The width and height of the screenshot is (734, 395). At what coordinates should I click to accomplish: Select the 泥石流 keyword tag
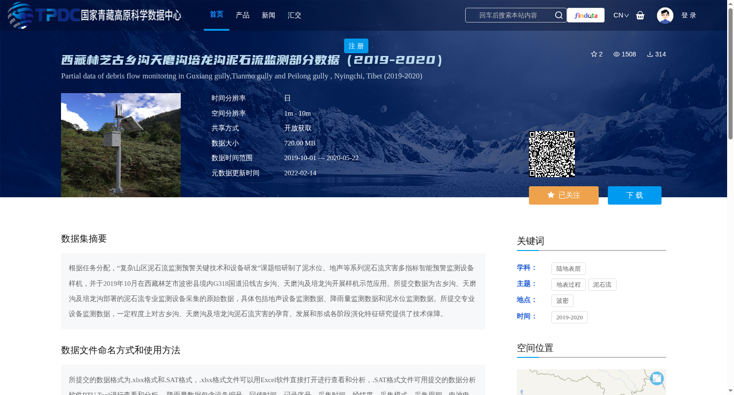pos(602,284)
